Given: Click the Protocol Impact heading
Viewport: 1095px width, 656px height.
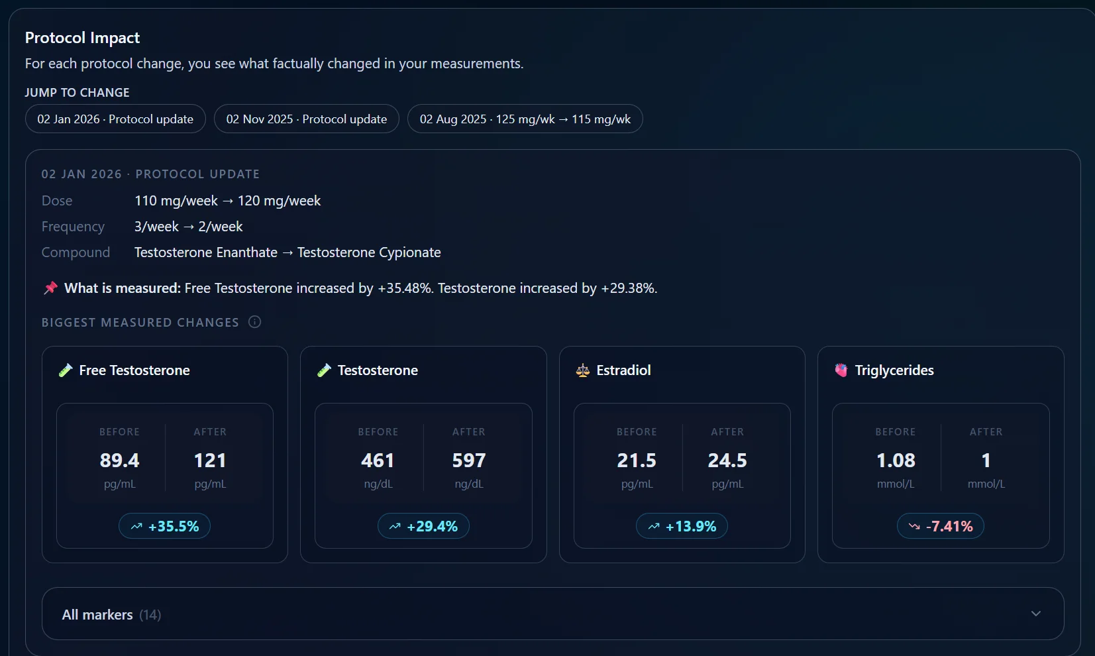Looking at the screenshot, I should [x=82, y=38].
